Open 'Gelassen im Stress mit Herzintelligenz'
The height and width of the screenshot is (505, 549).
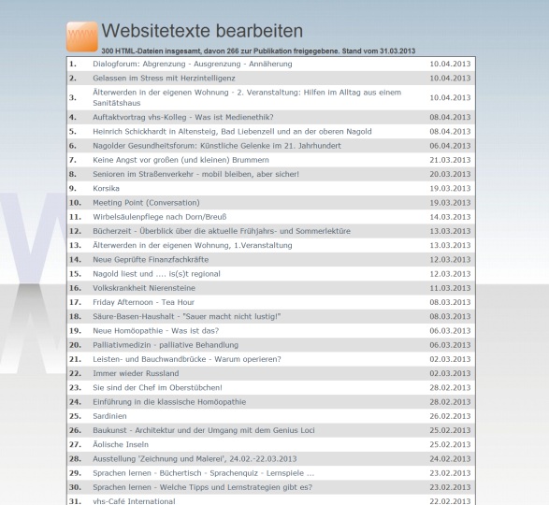click(164, 79)
